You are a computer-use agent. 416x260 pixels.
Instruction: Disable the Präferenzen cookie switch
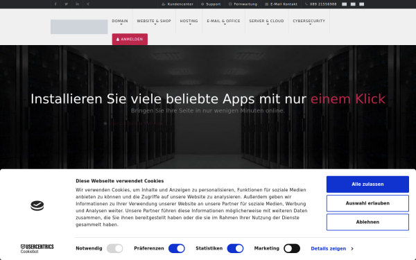(x=177, y=249)
